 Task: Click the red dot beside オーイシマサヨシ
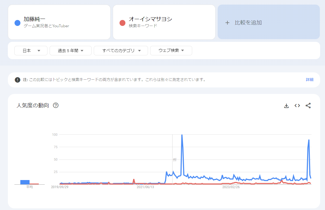pyautogui.click(x=123, y=23)
